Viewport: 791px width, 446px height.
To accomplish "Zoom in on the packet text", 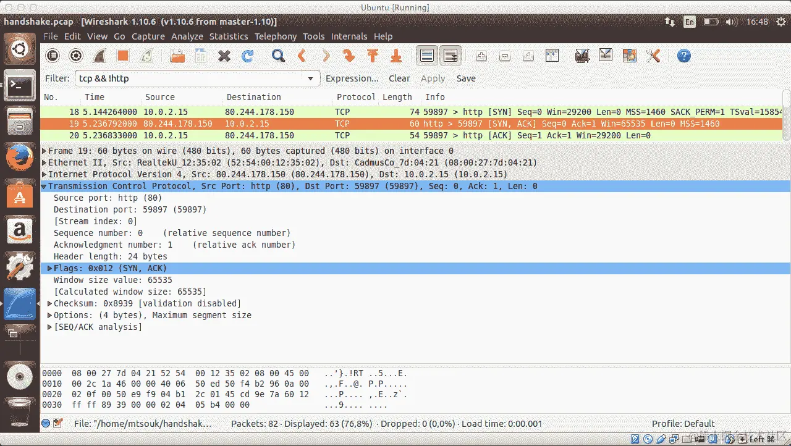I will (x=481, y=56).
